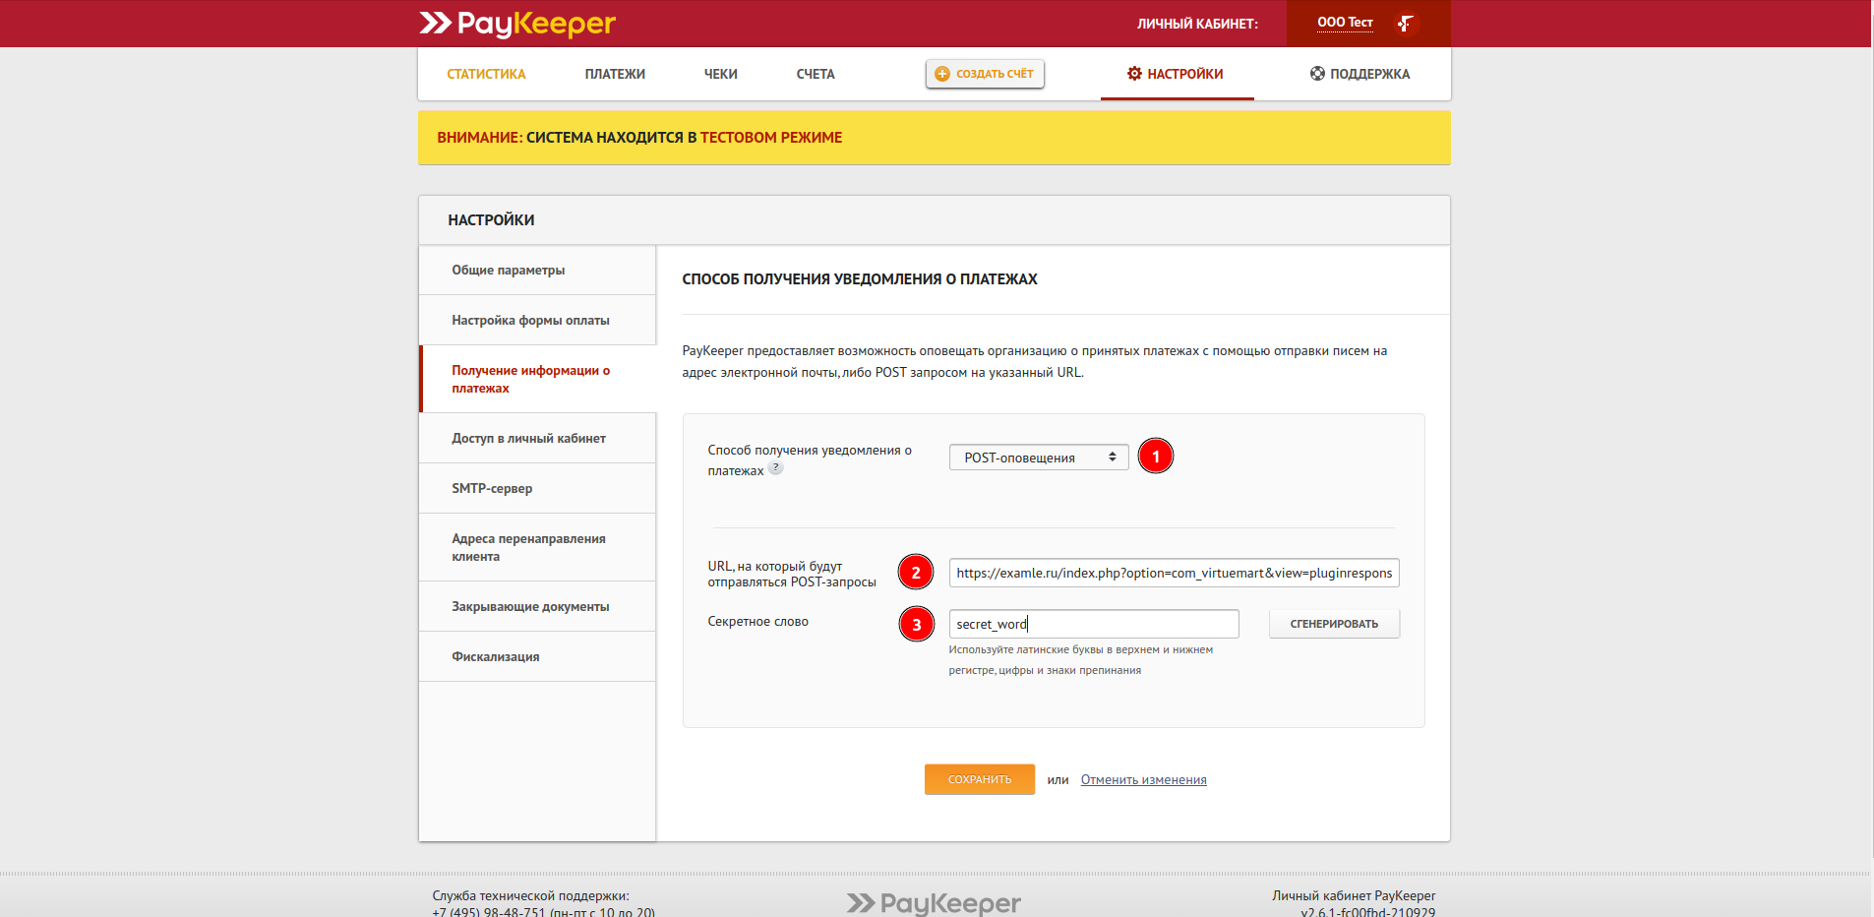1874x917 pixels.
Task: Select Фискализация in settings sidebar
Action: click(496, 656)
